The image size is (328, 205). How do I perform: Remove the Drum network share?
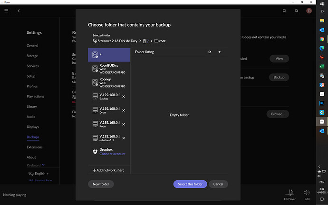pos(124,110)
